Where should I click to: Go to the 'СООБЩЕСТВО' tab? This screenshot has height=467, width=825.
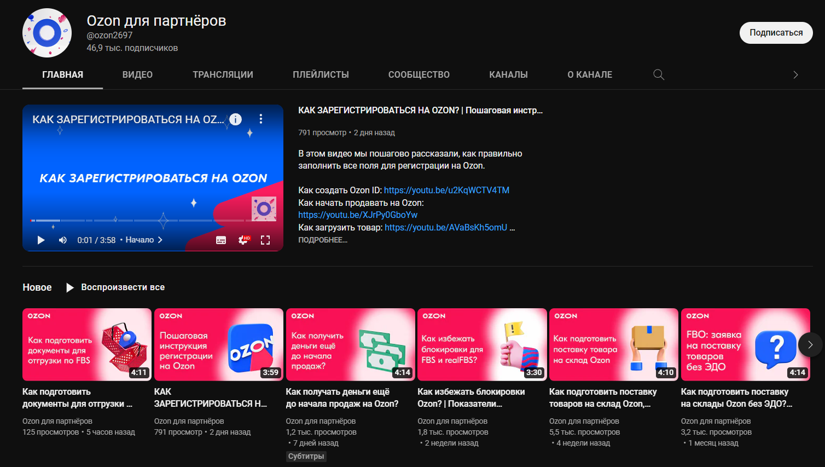419,74
